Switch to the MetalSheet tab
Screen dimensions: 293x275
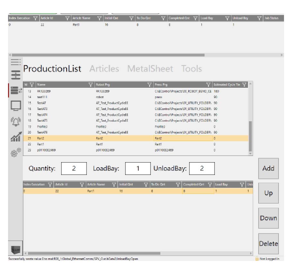tap(150, 69)
